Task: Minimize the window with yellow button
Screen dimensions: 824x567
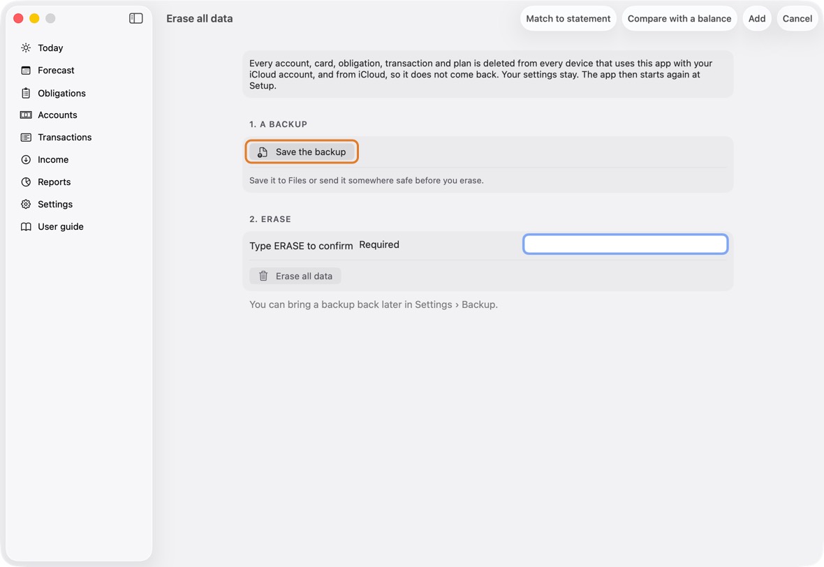Action: point(34,18)
